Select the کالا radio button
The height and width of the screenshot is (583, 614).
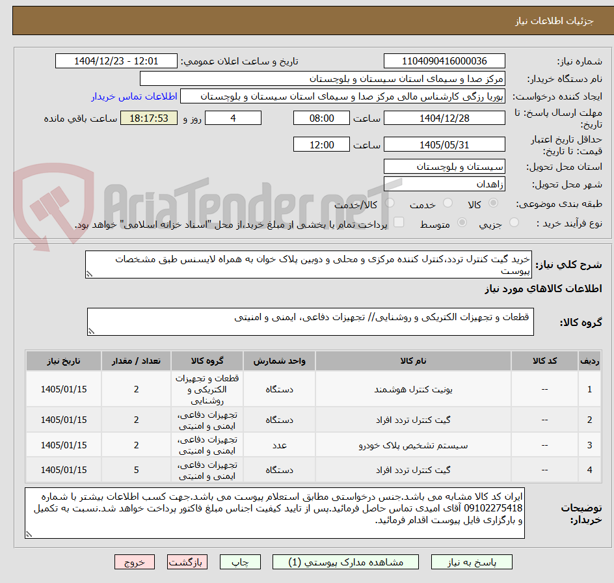493,203
